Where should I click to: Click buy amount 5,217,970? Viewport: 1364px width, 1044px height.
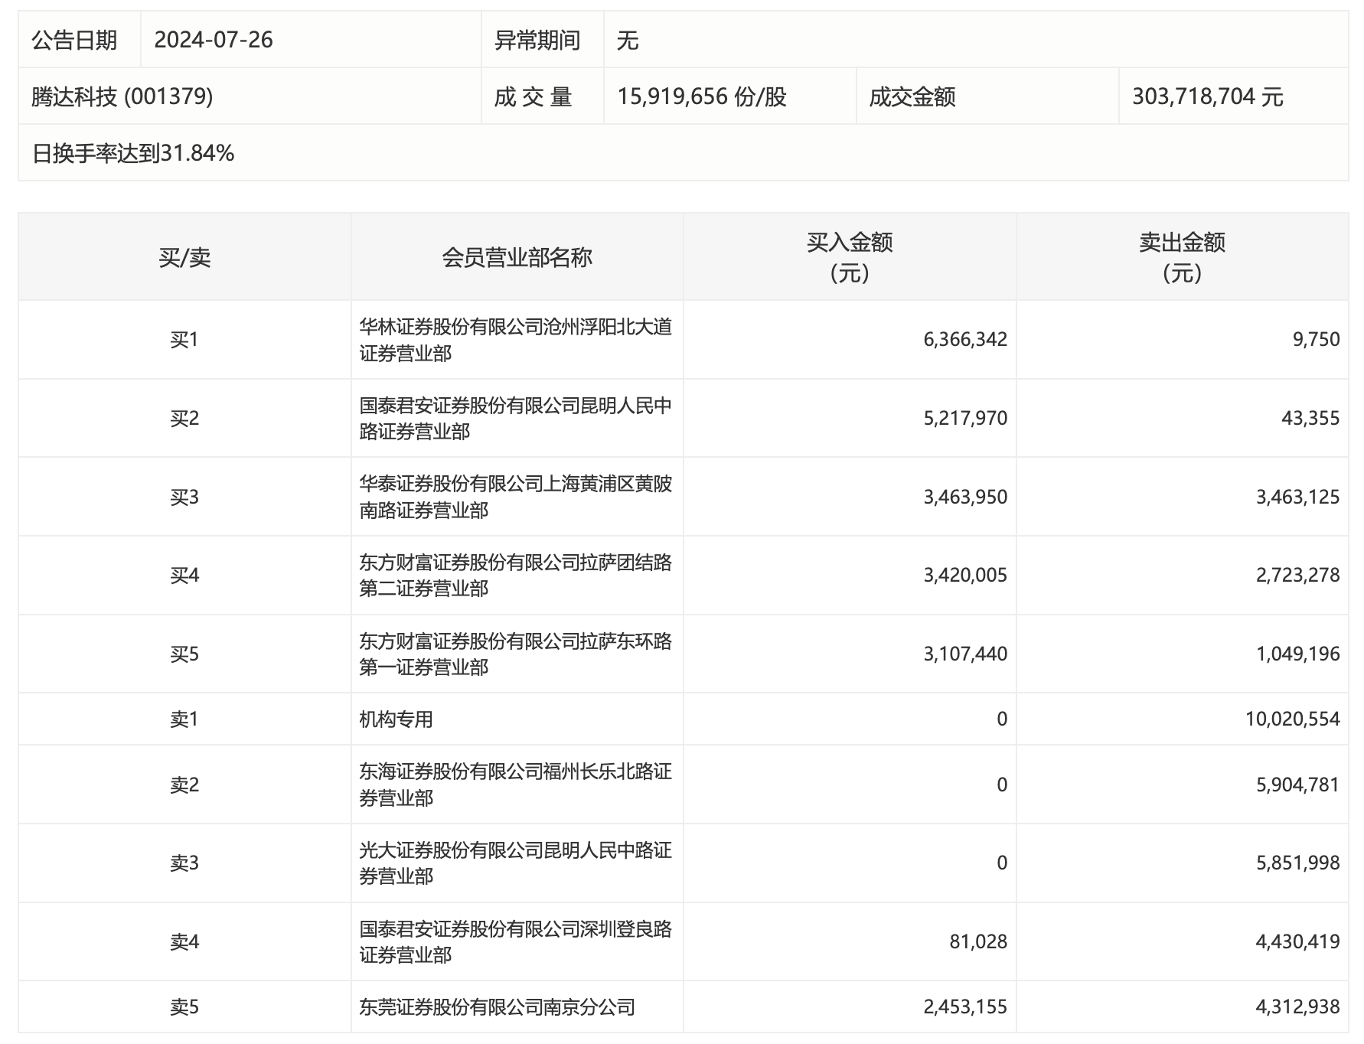pyautogui.click(x=965, y=418)
